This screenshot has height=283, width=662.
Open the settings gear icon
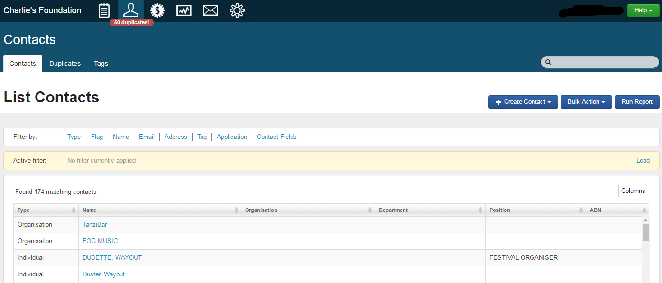coord(237,10)
